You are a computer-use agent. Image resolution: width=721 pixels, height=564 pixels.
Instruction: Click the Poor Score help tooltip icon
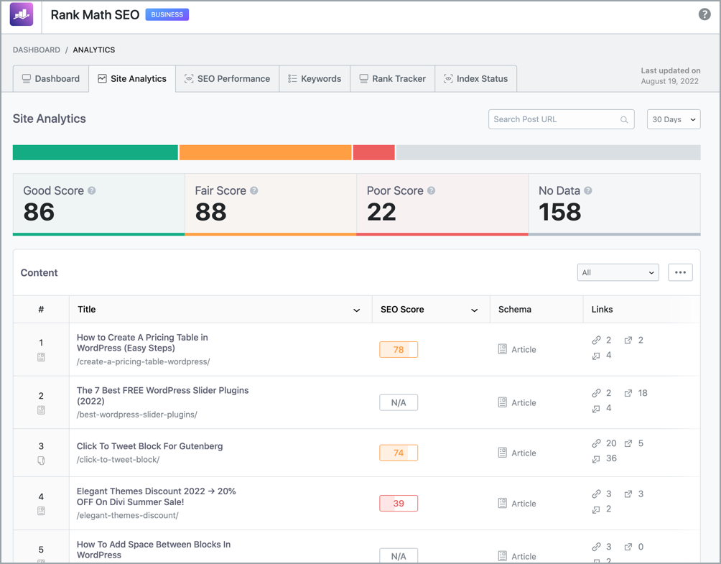[431, 191]
